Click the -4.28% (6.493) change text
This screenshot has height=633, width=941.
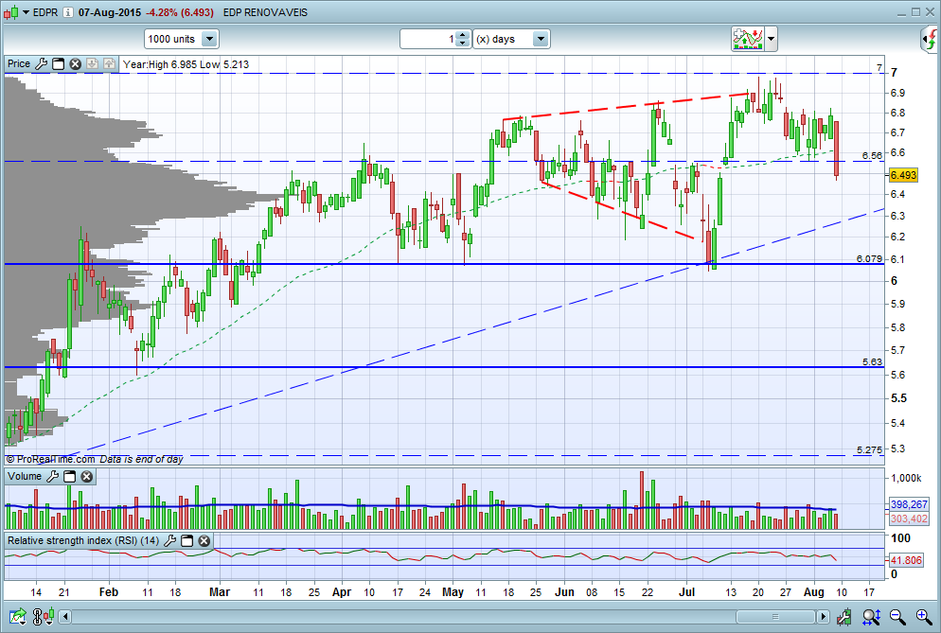click(180, 12)
